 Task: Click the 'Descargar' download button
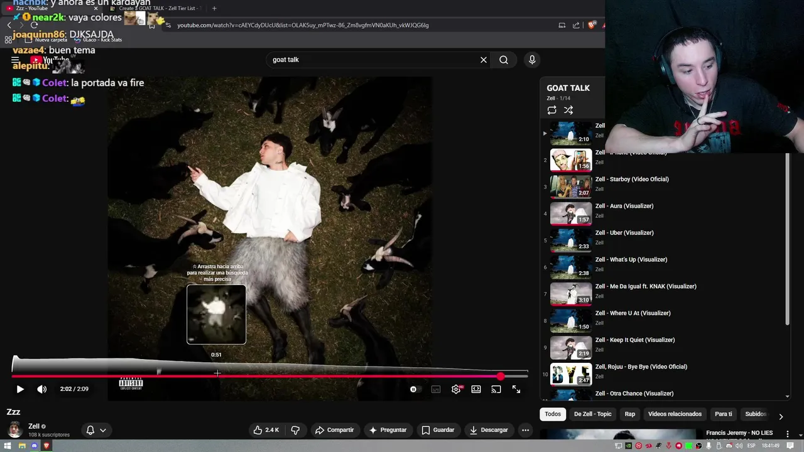(489, 430)
